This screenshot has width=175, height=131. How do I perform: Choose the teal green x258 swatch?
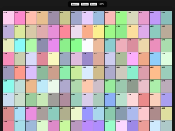tap(110, 114)
